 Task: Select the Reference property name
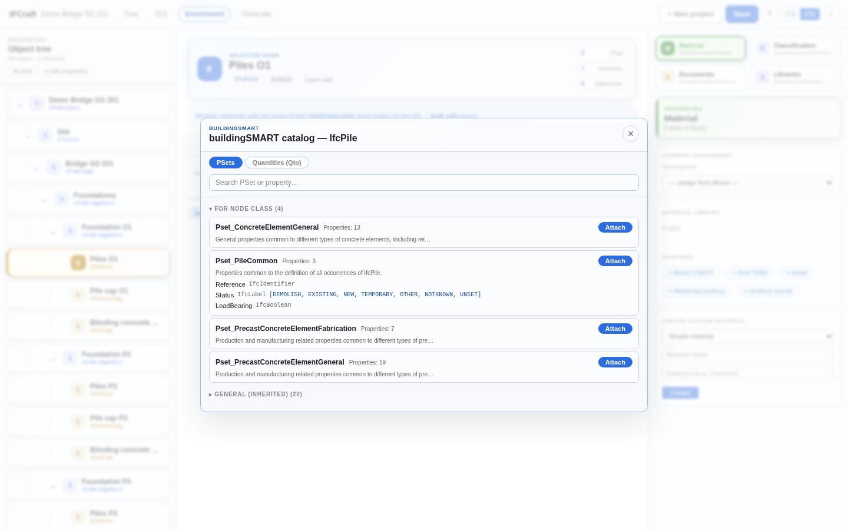[x=230, y=284]
